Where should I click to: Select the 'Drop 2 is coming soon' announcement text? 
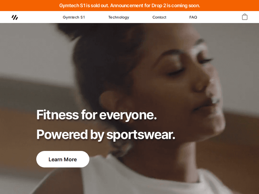tap(176, 6)
